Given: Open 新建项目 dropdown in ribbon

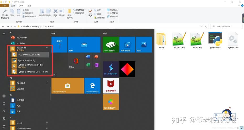Looking at the screenshot, I should (80, 10).
